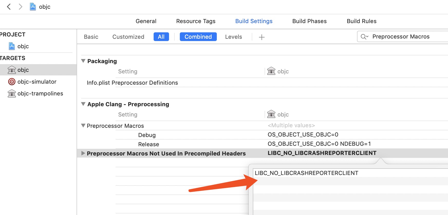The height and width of the screenshot is (215, 448).
Task: Click the Debug value OS_OBJECT_USE_OBJC=0
Action: pos(303,135)
